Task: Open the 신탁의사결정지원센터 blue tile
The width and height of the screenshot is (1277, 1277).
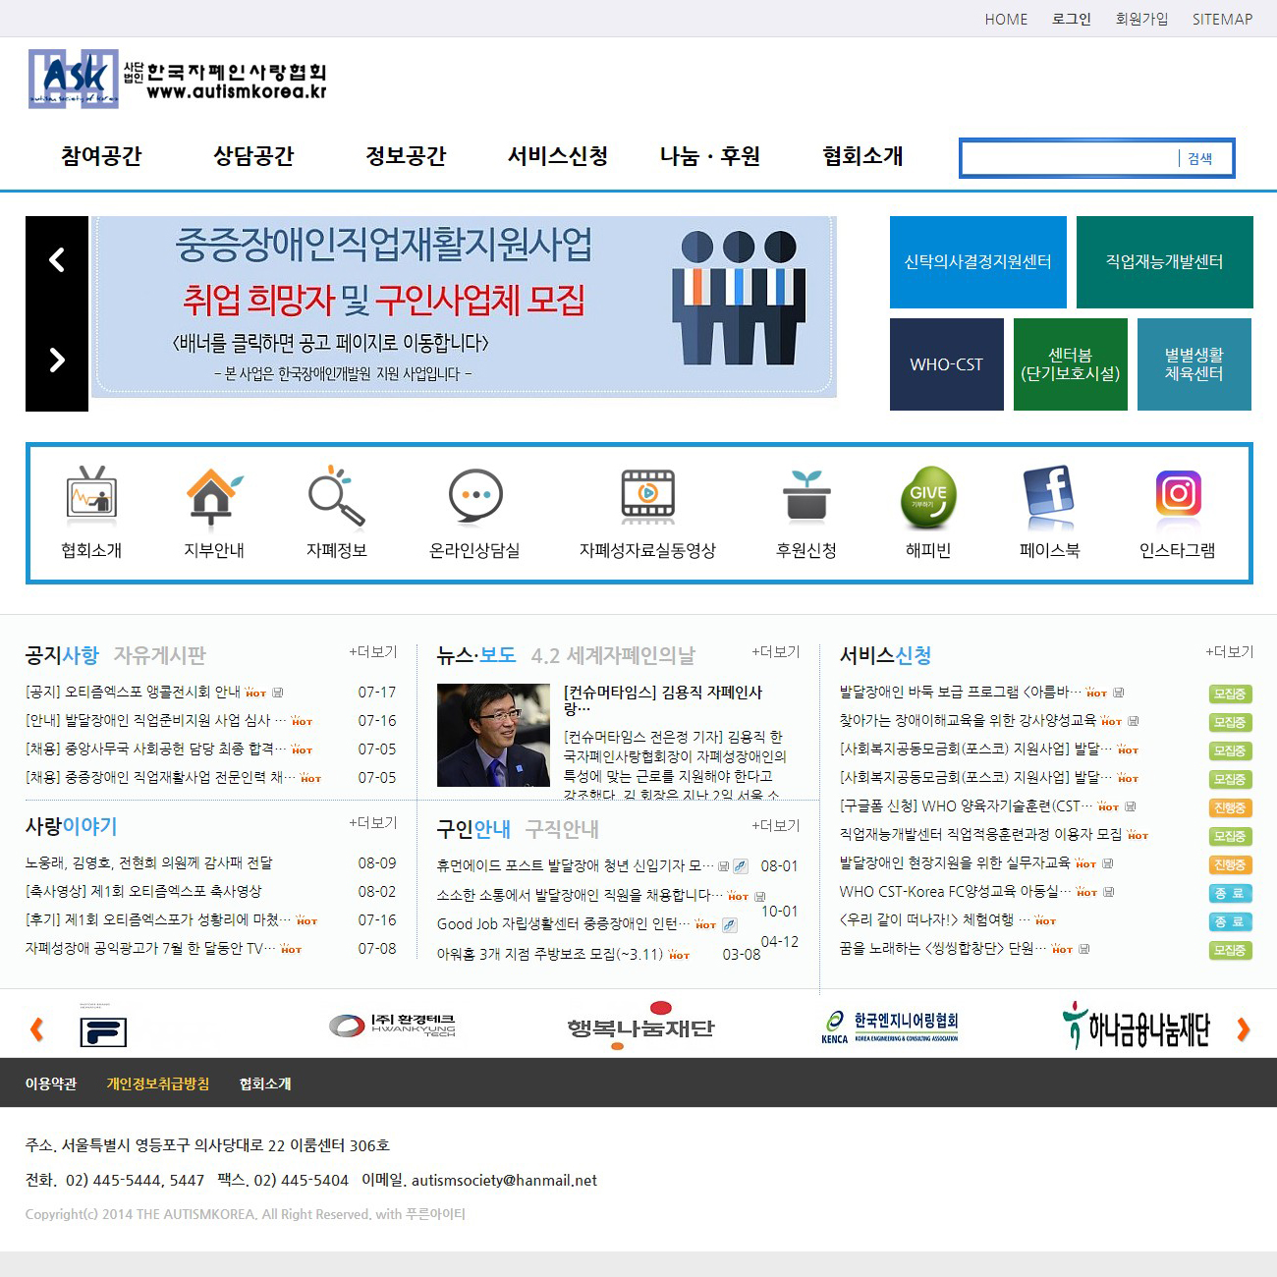Action: click(x=977, y=262)
